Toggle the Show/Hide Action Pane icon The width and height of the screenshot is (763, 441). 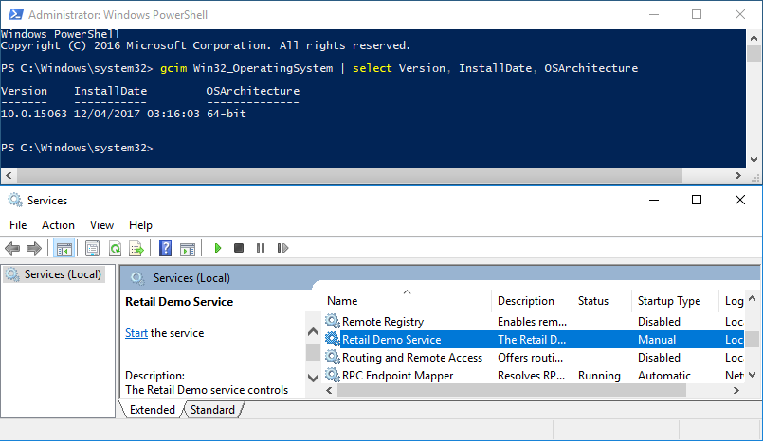tap(188, 249)
